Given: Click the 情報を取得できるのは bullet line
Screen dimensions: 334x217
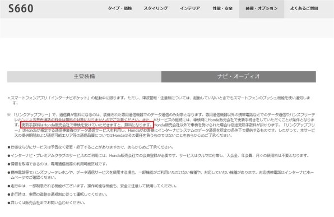Looking at the screenshot, I should [58, 164].
